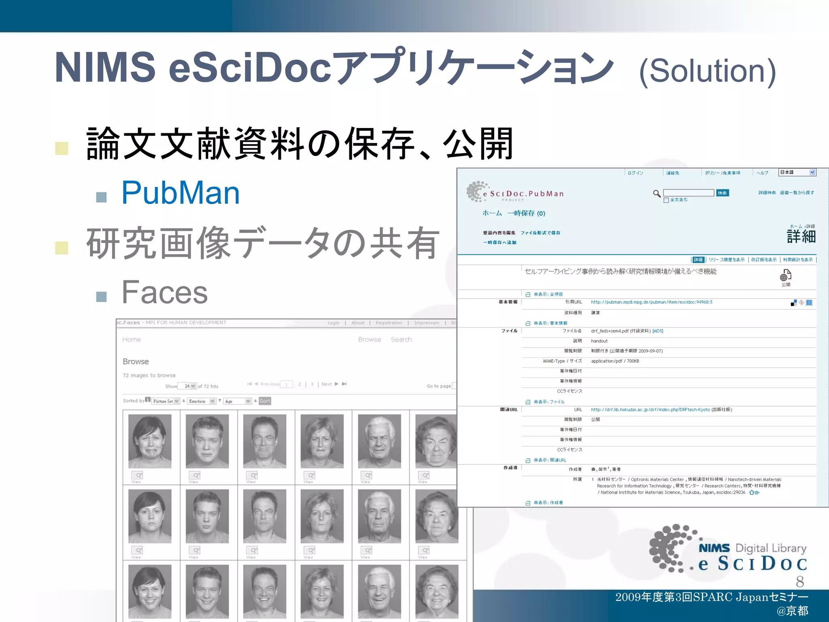Open the Emotion sort dropdown
The height and width of the screenshot is (622, 829).
[x=201, y=401]
